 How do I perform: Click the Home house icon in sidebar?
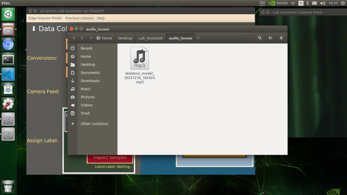pos(72,57)
